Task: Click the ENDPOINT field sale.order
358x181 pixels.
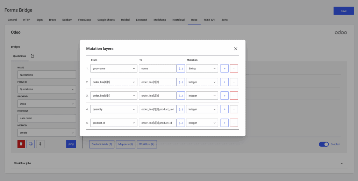Action: coord(47,118)
